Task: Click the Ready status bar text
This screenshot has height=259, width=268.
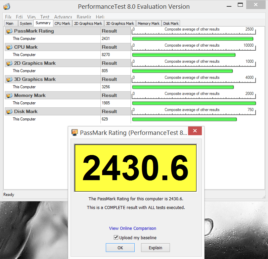Action: [x=9, y=195]
